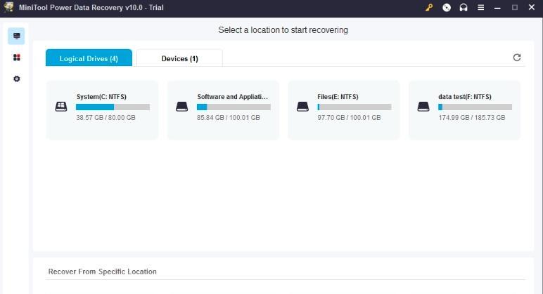The width and height of the screenshot is (543, 294).
Task: Click the Files E: disk icon
Action: [x=302, y=107]
